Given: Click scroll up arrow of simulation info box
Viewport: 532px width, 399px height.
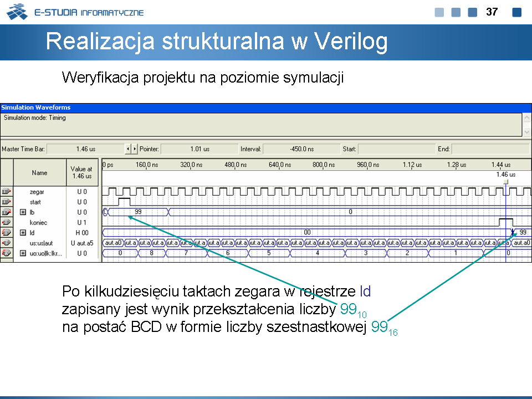Looking at the screenshot, I should [526, 117].
